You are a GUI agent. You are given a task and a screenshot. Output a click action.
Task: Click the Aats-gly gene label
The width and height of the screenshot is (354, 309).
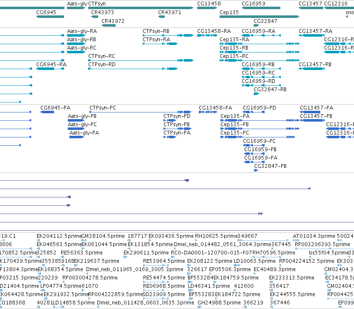pos(77,4)
